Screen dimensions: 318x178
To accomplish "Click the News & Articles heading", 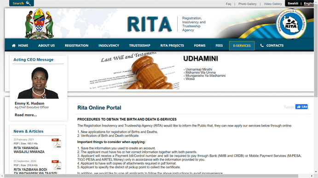I will pyautogui.click(x=29, y=131).
